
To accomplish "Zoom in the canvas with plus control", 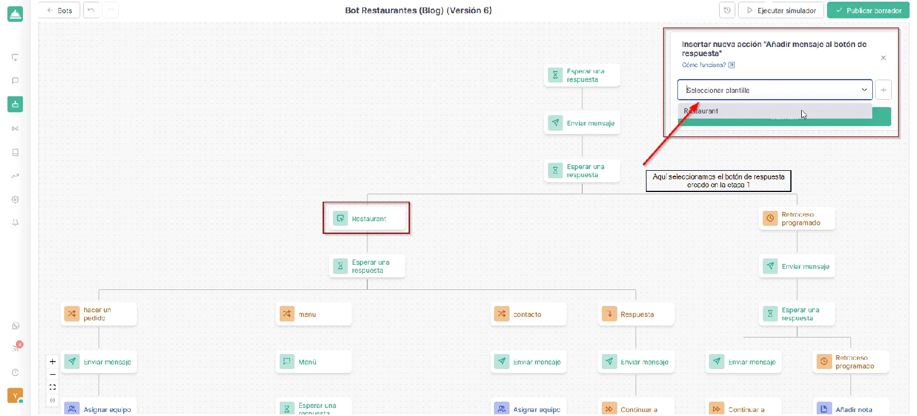I will point(53,362).
